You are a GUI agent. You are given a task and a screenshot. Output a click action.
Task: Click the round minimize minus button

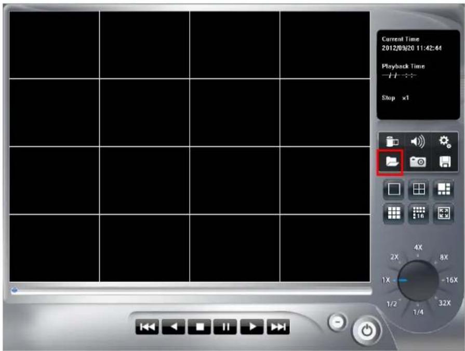337,321
